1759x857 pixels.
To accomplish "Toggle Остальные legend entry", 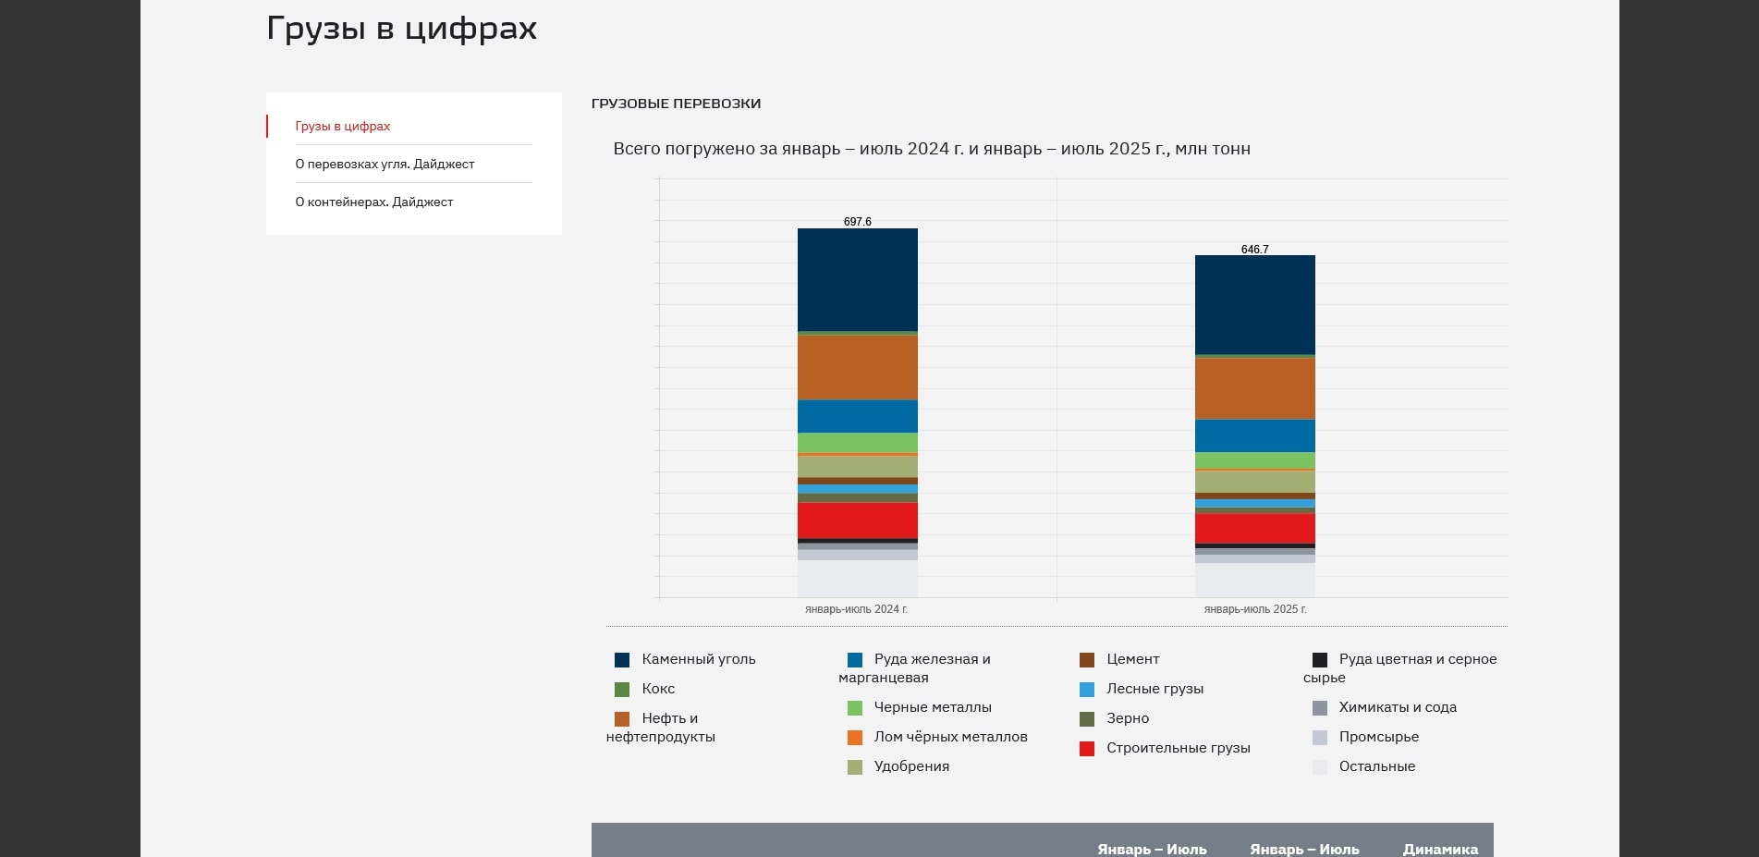I will pos(1320,767).
